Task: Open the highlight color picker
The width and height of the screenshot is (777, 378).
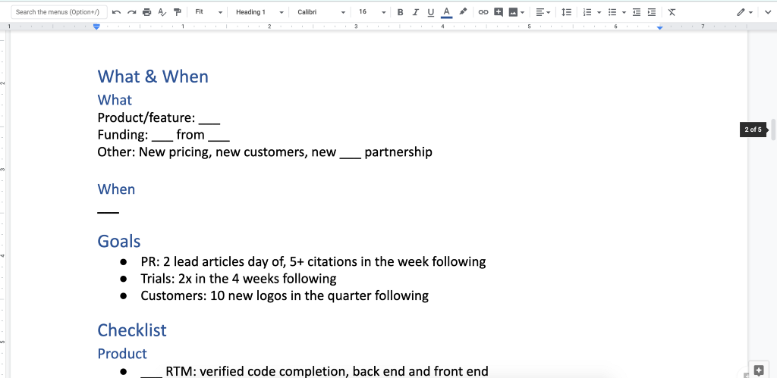Action: (463, 12)
